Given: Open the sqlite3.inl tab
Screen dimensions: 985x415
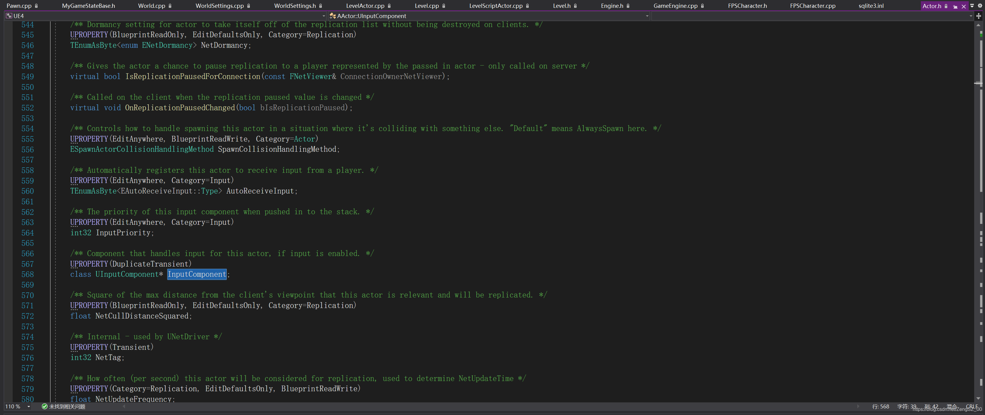Looking at the screenshot, I should 871,6.
